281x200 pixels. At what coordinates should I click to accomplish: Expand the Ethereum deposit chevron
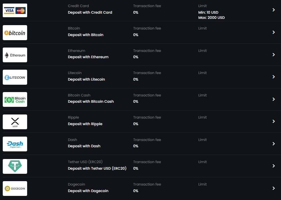[x=274, y=55]
